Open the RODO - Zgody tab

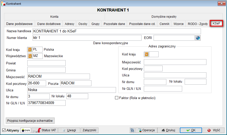[x=198, y=24]
